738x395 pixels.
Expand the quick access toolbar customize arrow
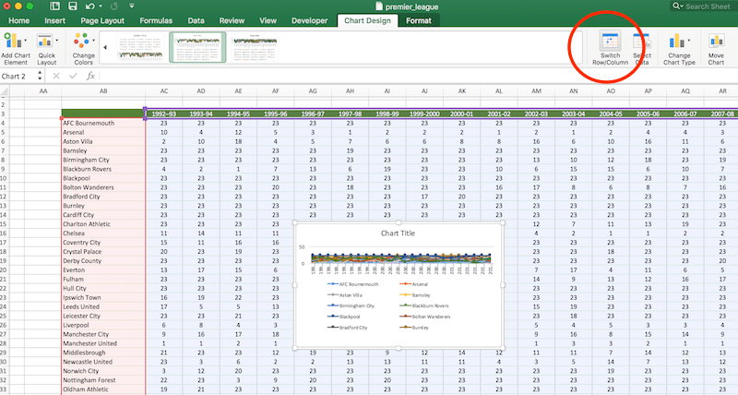(132, 6)
